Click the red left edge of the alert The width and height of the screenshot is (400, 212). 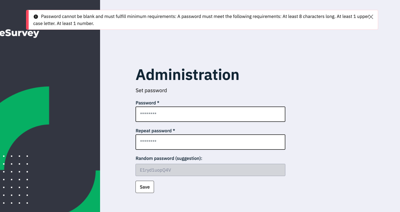click(x=27, y=20)
